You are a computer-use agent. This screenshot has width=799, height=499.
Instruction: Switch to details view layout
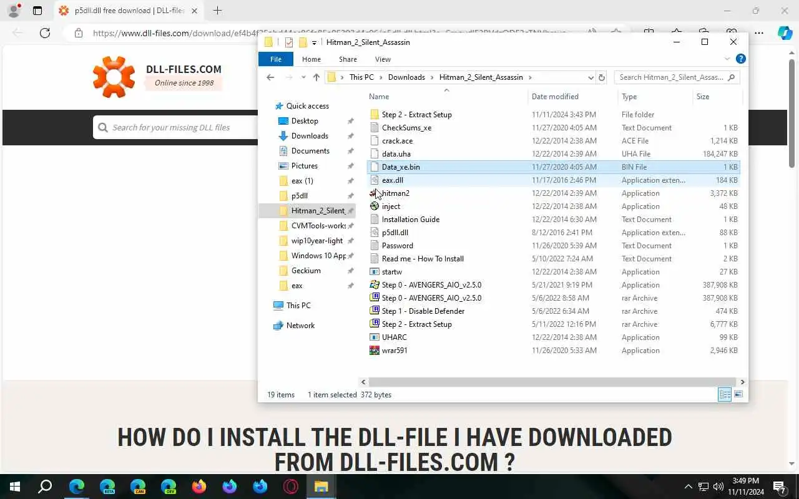(x=725, y=394)
